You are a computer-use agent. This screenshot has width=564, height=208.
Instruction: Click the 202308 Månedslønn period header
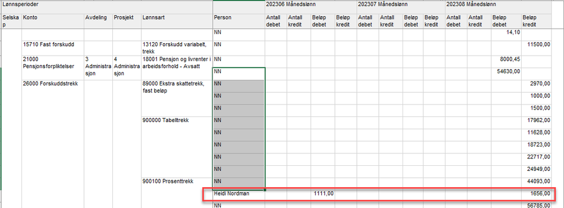point(498,7)
